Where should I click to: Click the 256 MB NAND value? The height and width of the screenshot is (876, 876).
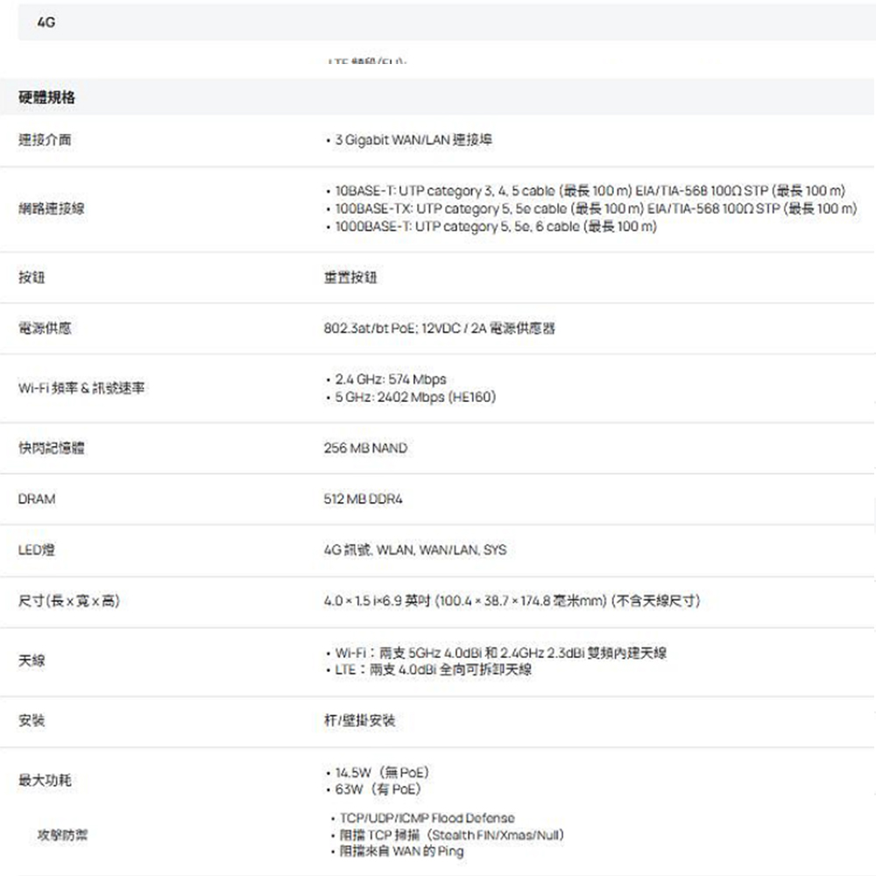pyautogui.click(x=365, y=448)
